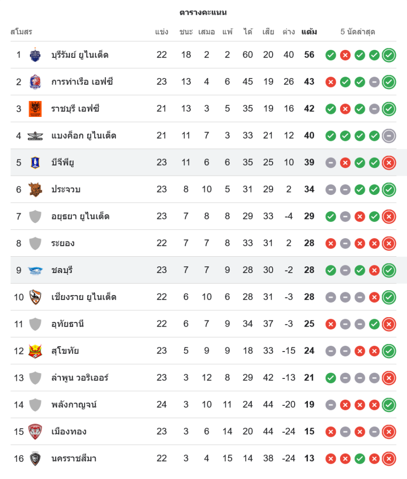Click the สุโขทัย team crest
Screen dimensions: 407x479
tap(35, 351)
